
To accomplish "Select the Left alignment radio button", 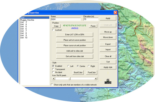I will 68,66.
